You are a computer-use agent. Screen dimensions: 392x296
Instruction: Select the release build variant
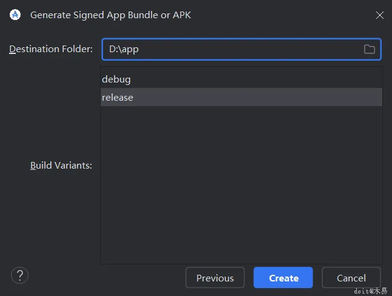(x=118, y=97)
